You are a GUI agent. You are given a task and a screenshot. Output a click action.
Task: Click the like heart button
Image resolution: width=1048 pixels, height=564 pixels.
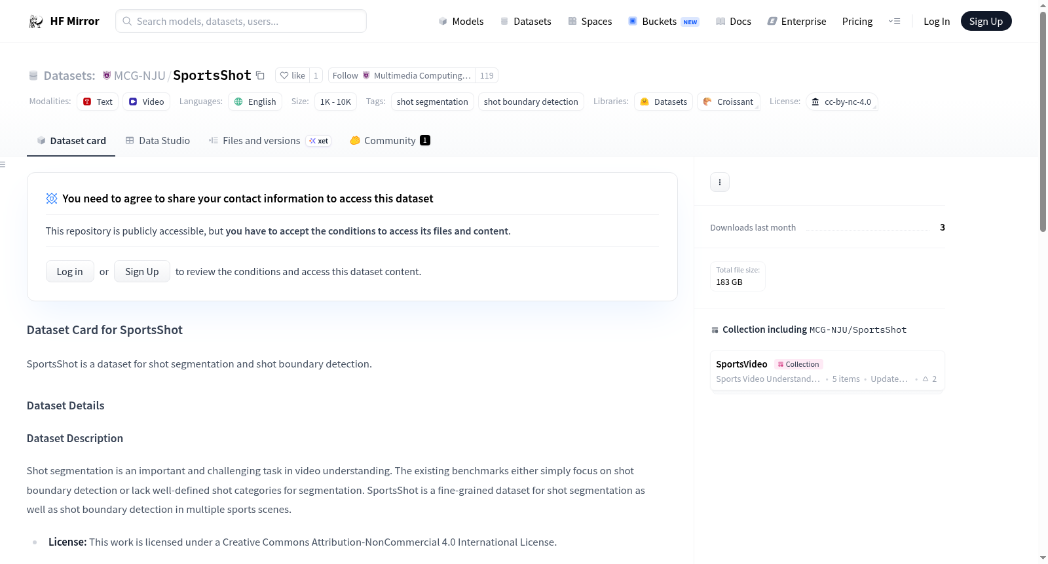coord(292,75)
